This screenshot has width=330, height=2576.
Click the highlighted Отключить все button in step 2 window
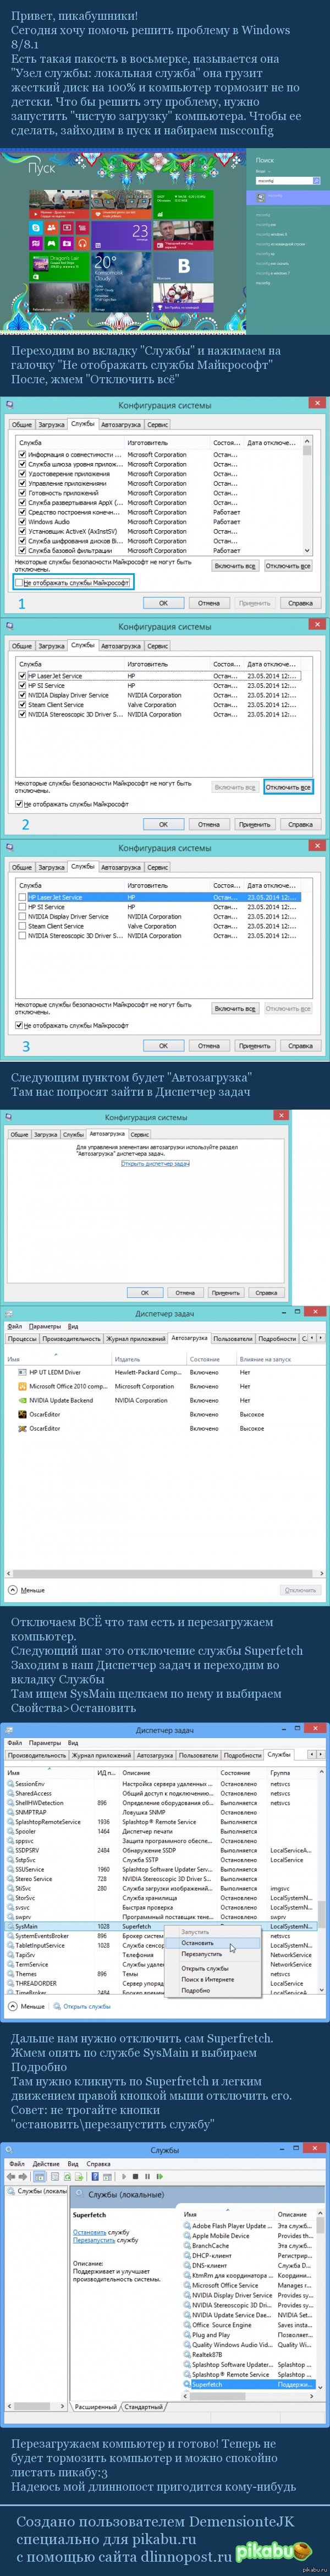288,787
